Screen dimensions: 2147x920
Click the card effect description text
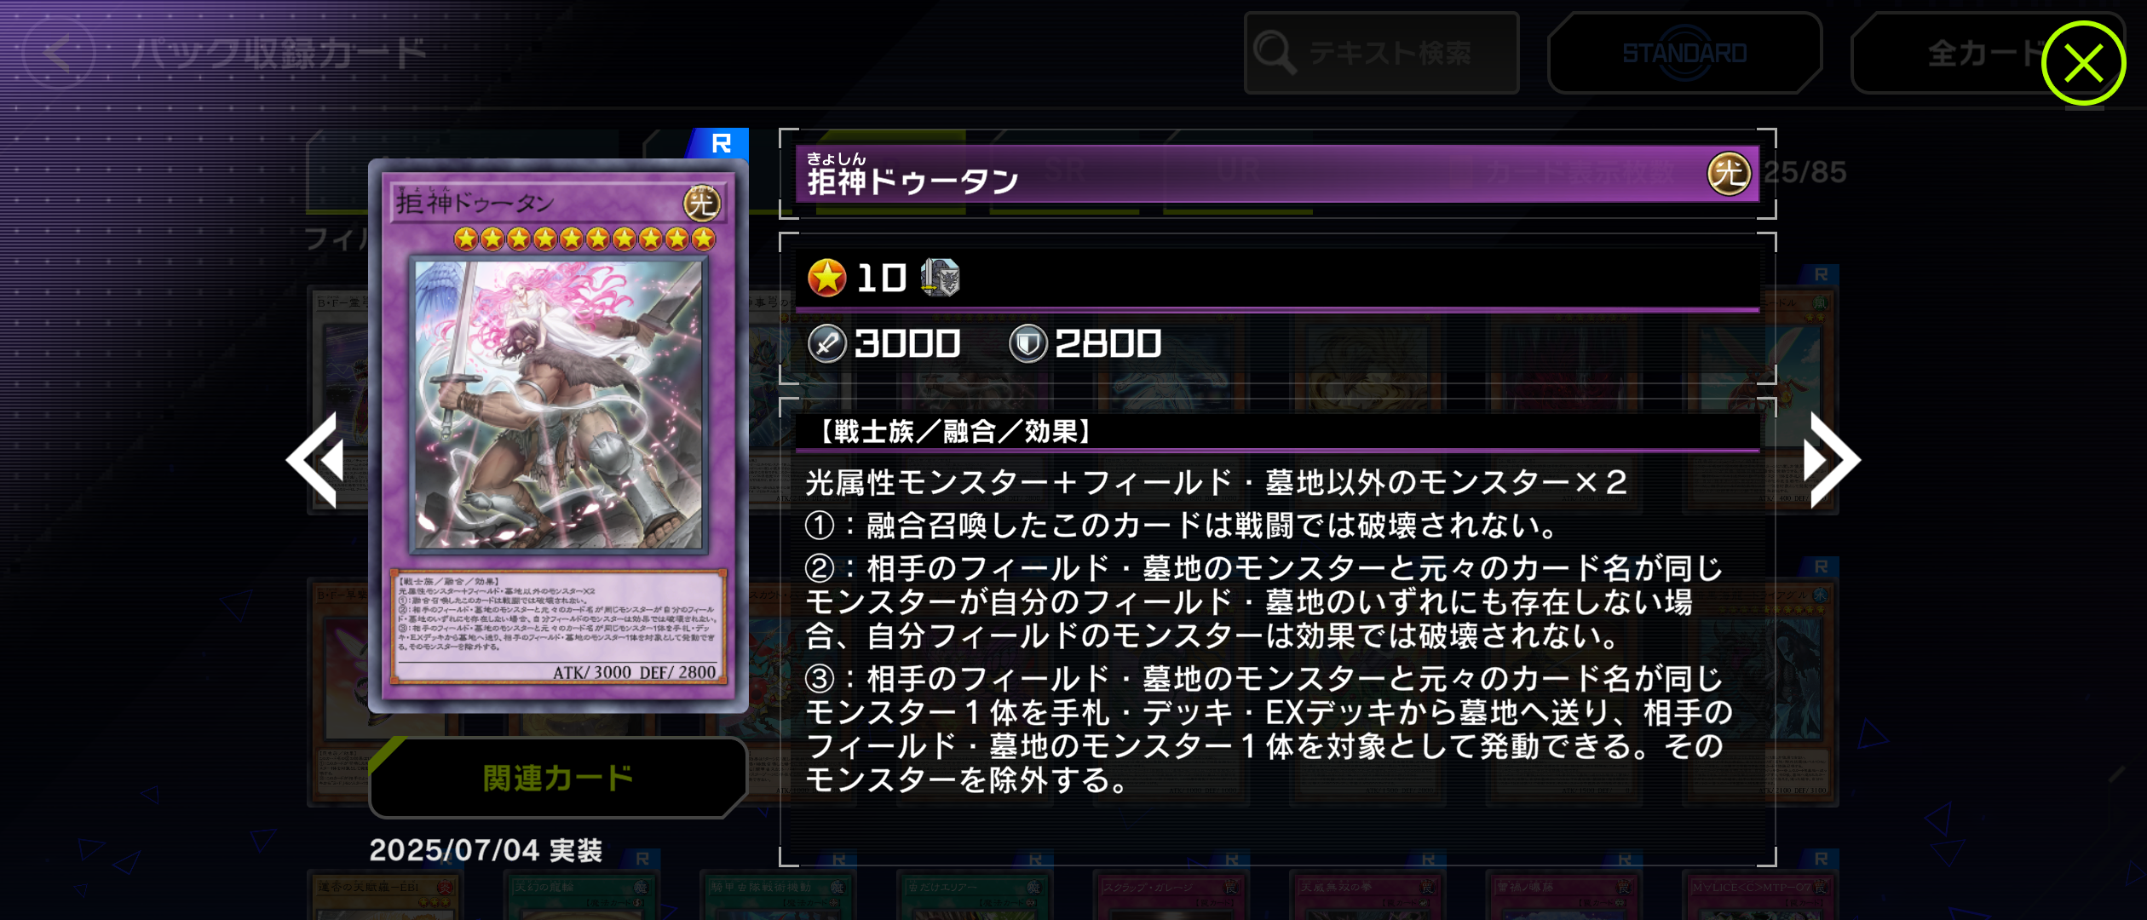1269,630
